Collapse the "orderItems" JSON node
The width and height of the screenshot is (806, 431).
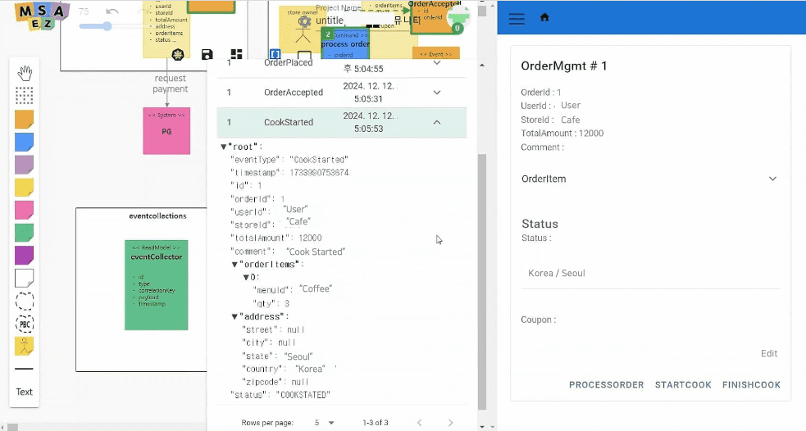(235, 265)
